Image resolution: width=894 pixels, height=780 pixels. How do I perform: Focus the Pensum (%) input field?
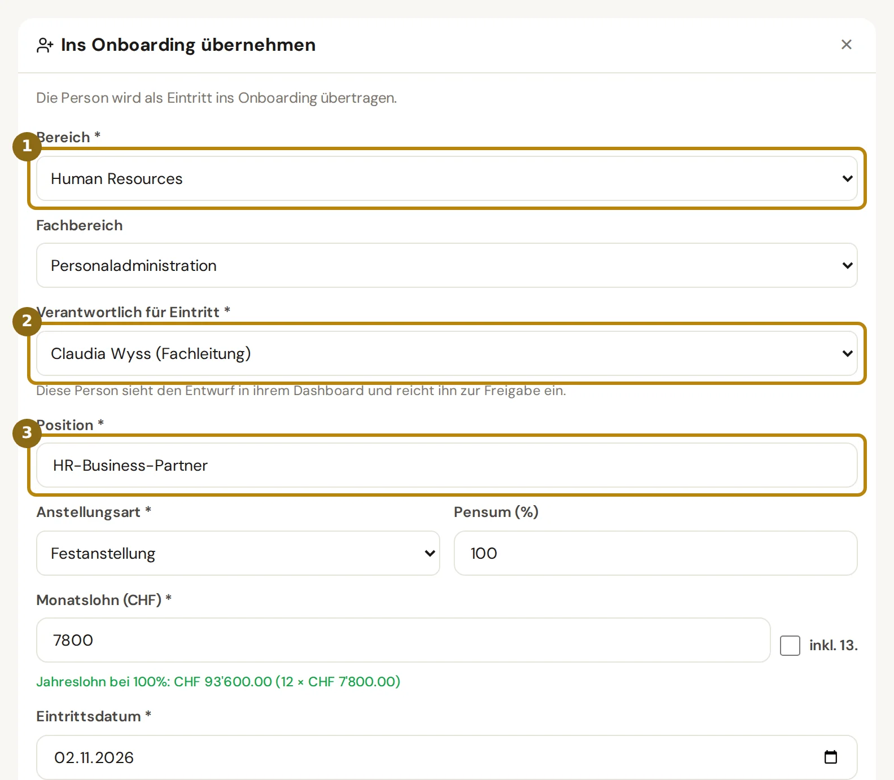click(656, 553)
